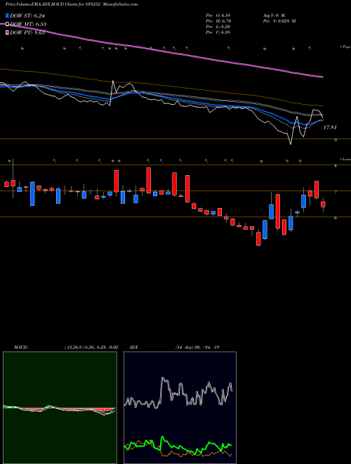Click the 'DOW PT: 8.65' legend text
This screenshot has width=351, height=464.
[27, 32]
